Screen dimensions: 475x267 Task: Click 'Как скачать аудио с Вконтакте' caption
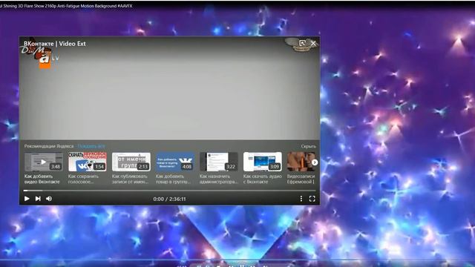pos(262,179)
